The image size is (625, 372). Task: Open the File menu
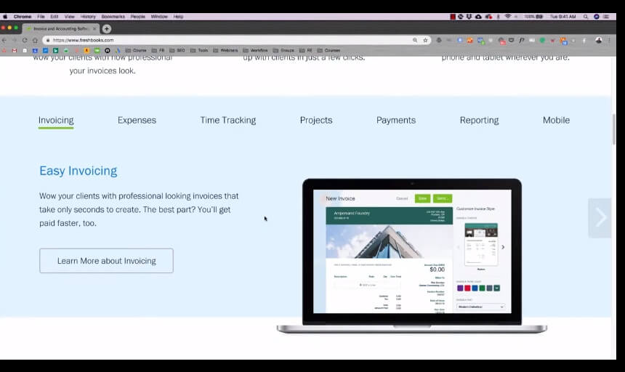(x=41, y=17)
